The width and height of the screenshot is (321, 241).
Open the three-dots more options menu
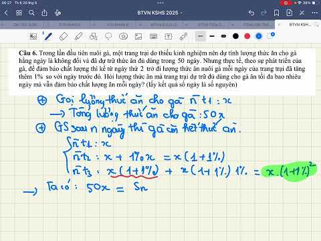coord(314,13)
